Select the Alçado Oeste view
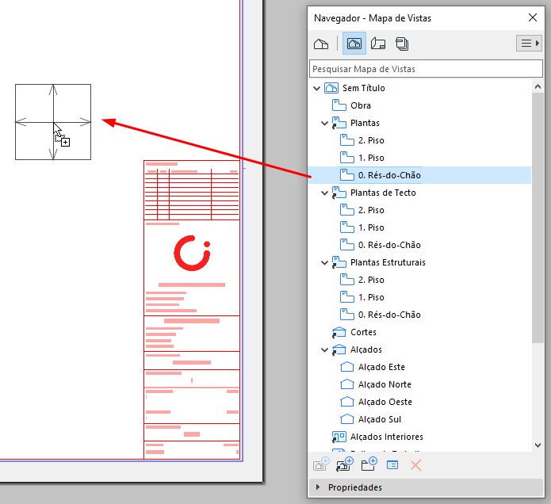This screenshot has width=551, height=504. [385, 402]
